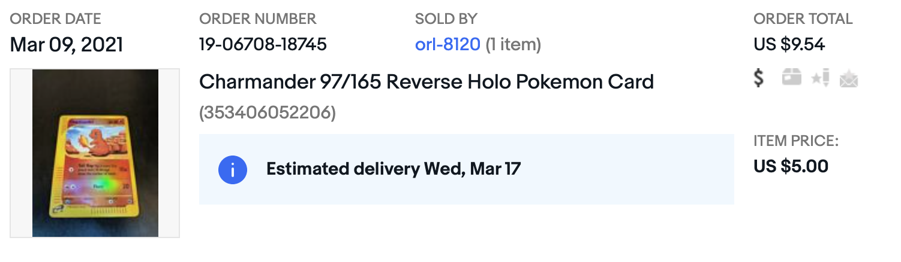Screen dimensions: 901x262
Task: Click the ORDER TOTAL heading label
Action: pyautogui.click(x=803, y=19)
